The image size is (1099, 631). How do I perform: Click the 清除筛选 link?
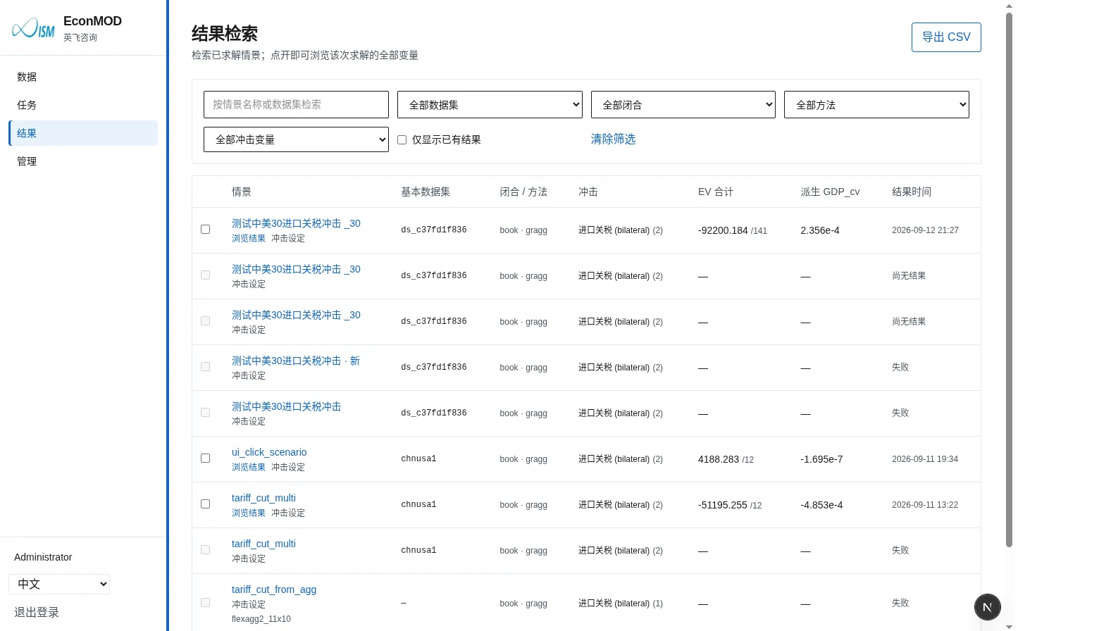click(x=613, y=139)
